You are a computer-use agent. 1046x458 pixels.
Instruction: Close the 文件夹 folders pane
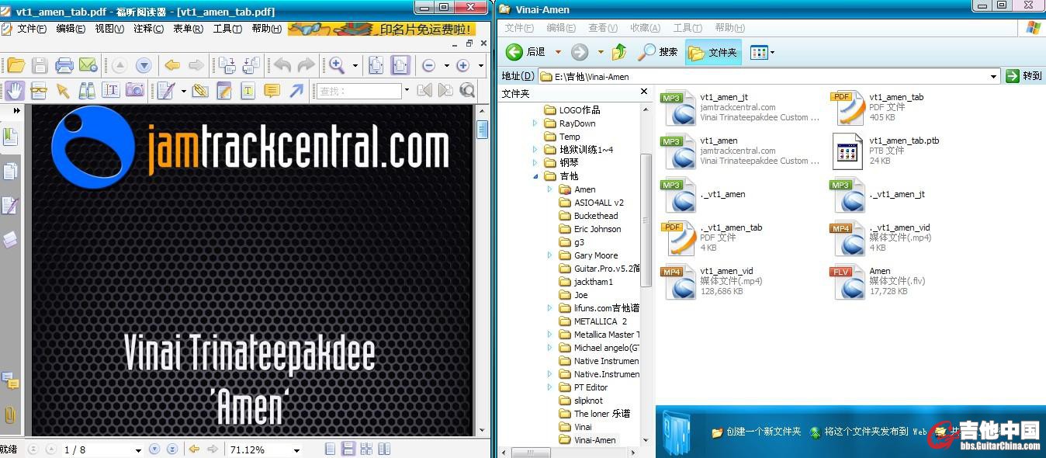(644, 92)
